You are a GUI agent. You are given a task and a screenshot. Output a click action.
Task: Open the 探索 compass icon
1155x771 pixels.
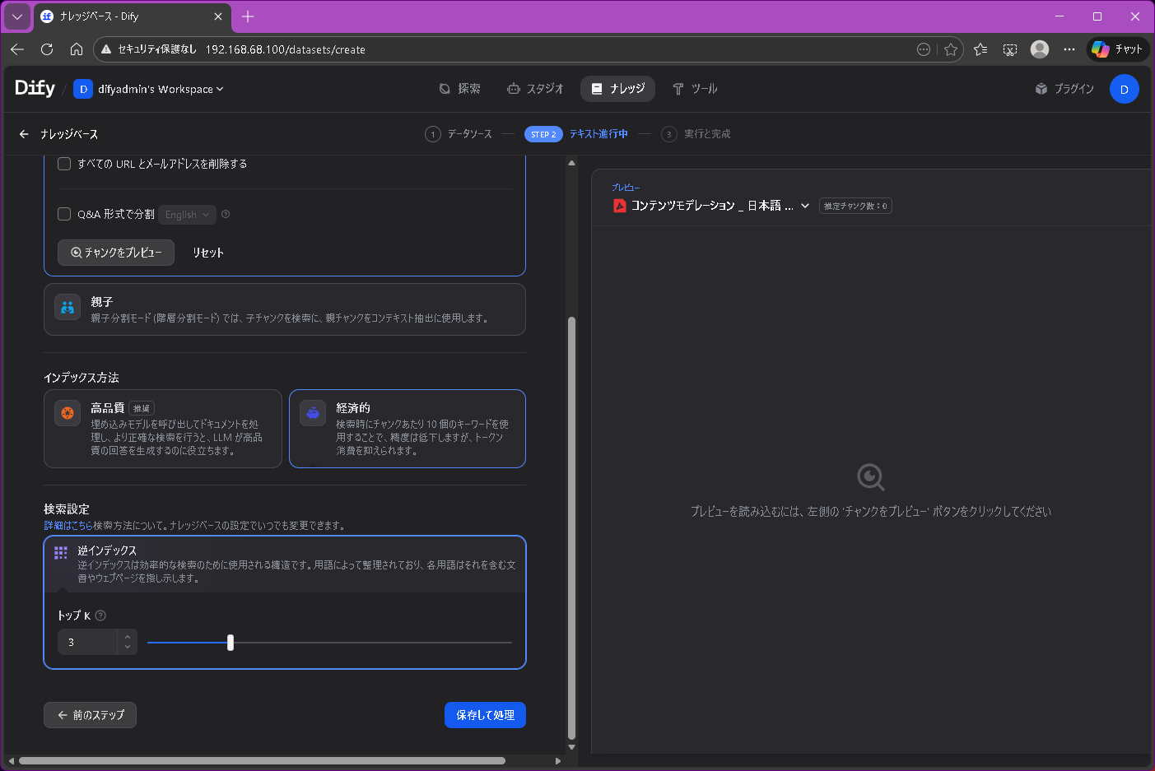click(x=443, y=88)
